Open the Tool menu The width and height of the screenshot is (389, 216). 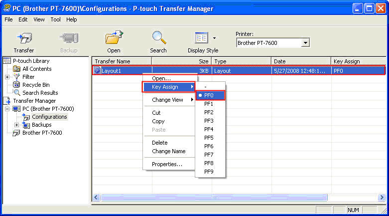[x=55, y=19]
